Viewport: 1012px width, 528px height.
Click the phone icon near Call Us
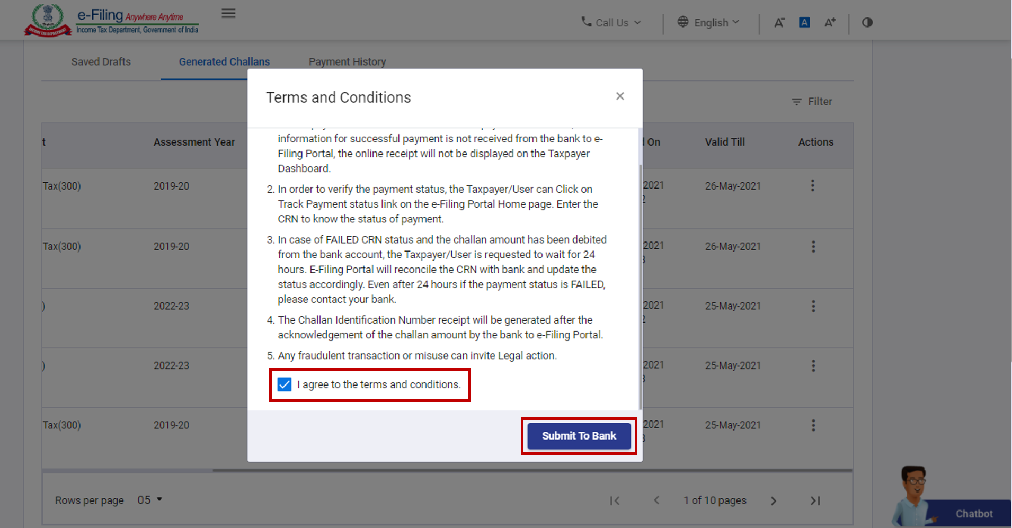coord(587,22)
